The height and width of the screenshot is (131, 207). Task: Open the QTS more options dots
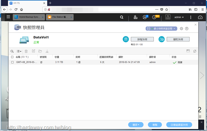[191, 17]
